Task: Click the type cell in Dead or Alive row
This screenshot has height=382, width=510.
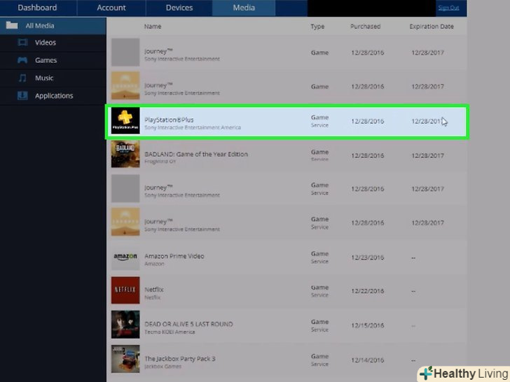Action: (319, 325)
